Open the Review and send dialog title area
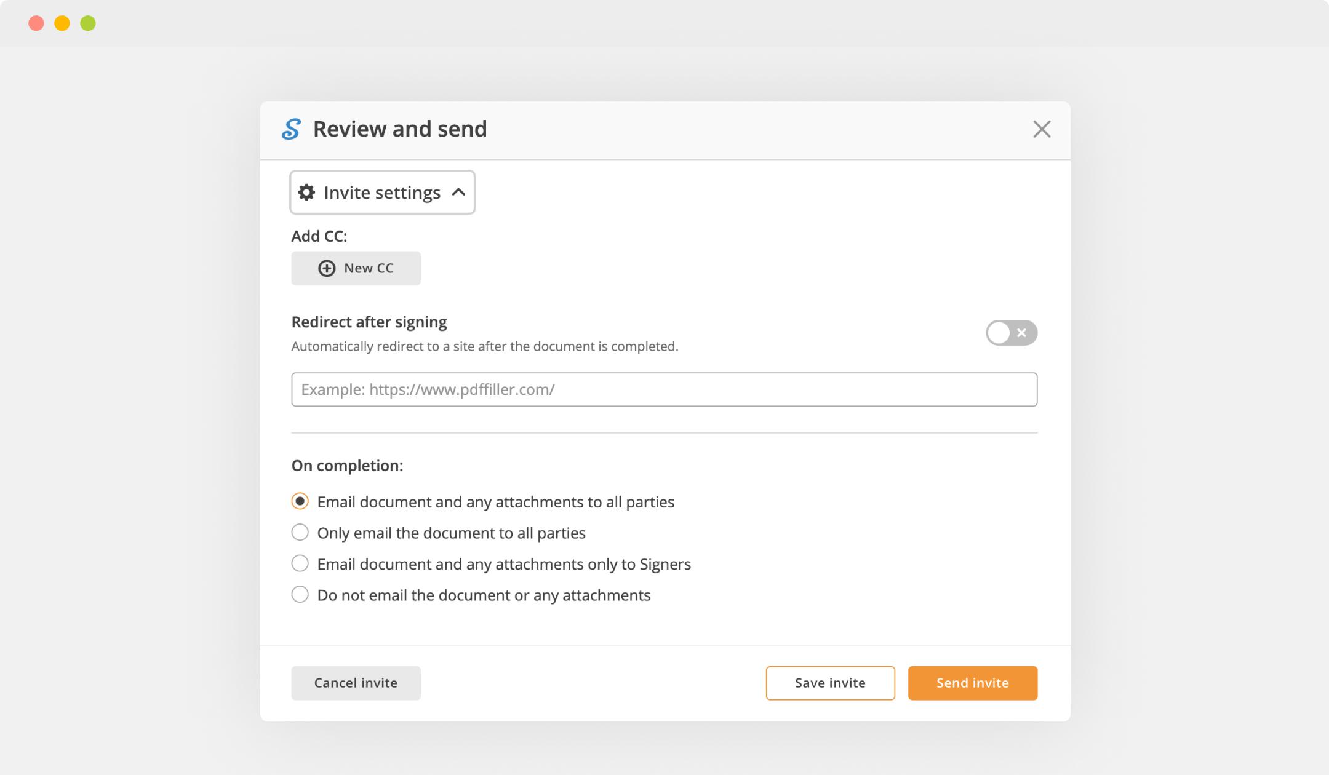 [400, 129]
